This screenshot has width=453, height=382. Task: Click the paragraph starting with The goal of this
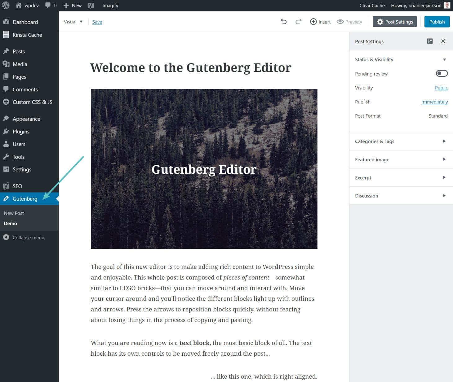[x=202, y=293]
